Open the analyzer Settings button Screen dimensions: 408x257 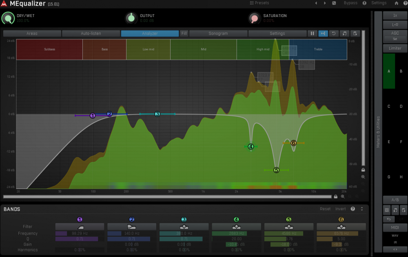point(277,33)
